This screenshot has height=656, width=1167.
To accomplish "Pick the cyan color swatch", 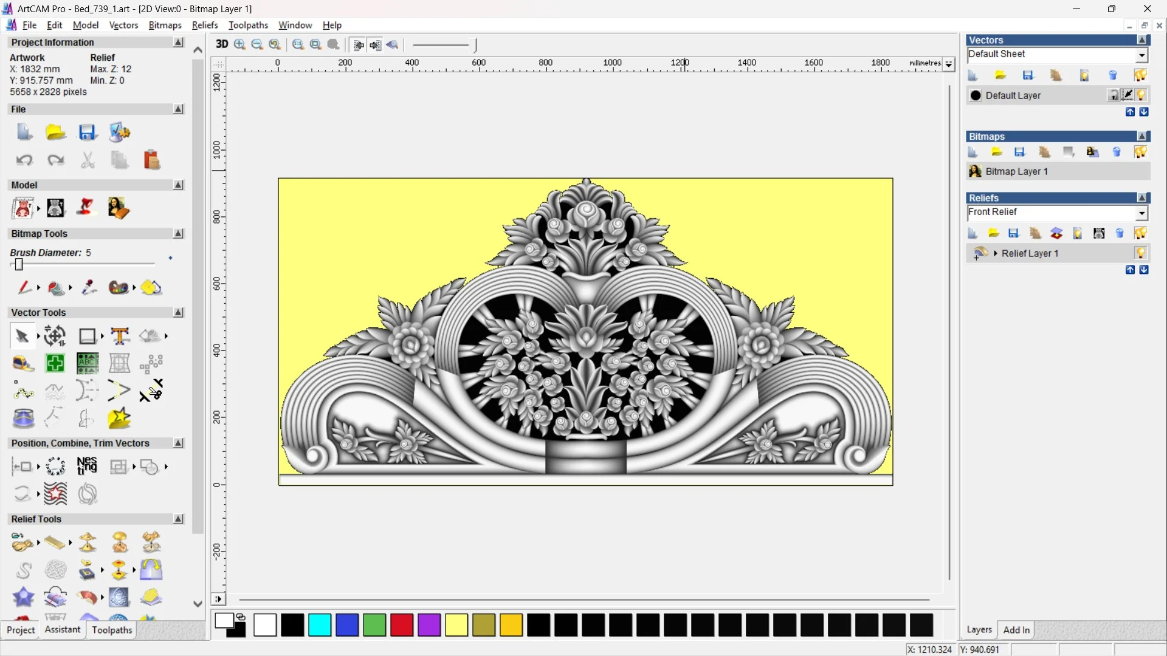I will [x=320, y=625].
